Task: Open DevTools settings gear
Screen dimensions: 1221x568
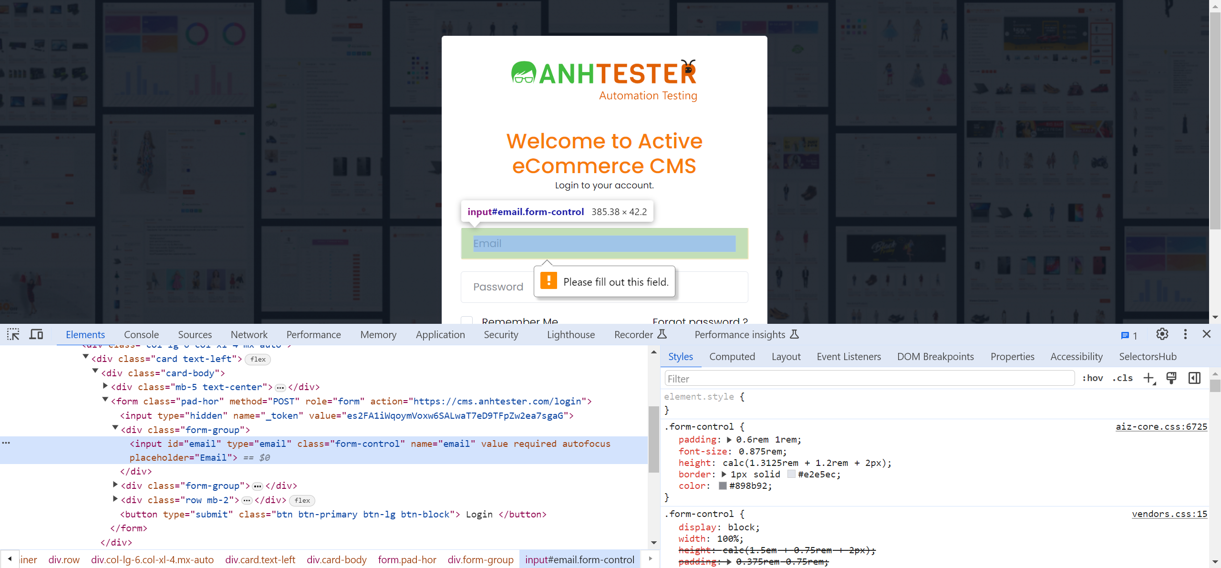Action: point(1162,334)
